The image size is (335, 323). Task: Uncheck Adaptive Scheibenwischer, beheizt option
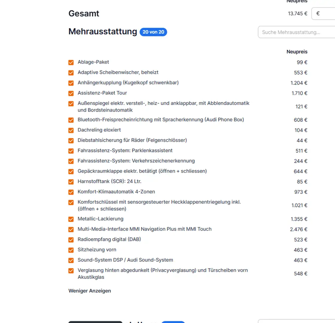tap(71, 73)
